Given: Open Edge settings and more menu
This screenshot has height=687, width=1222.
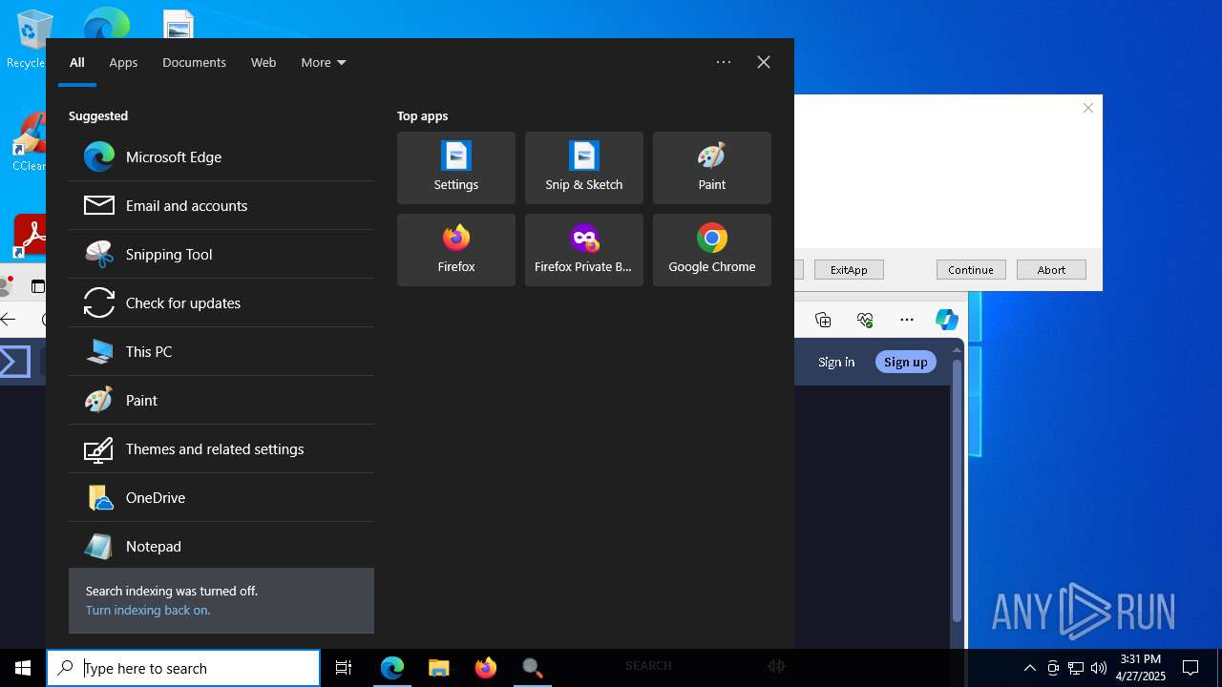Looking at the screenshot, I should click(907, 320).
